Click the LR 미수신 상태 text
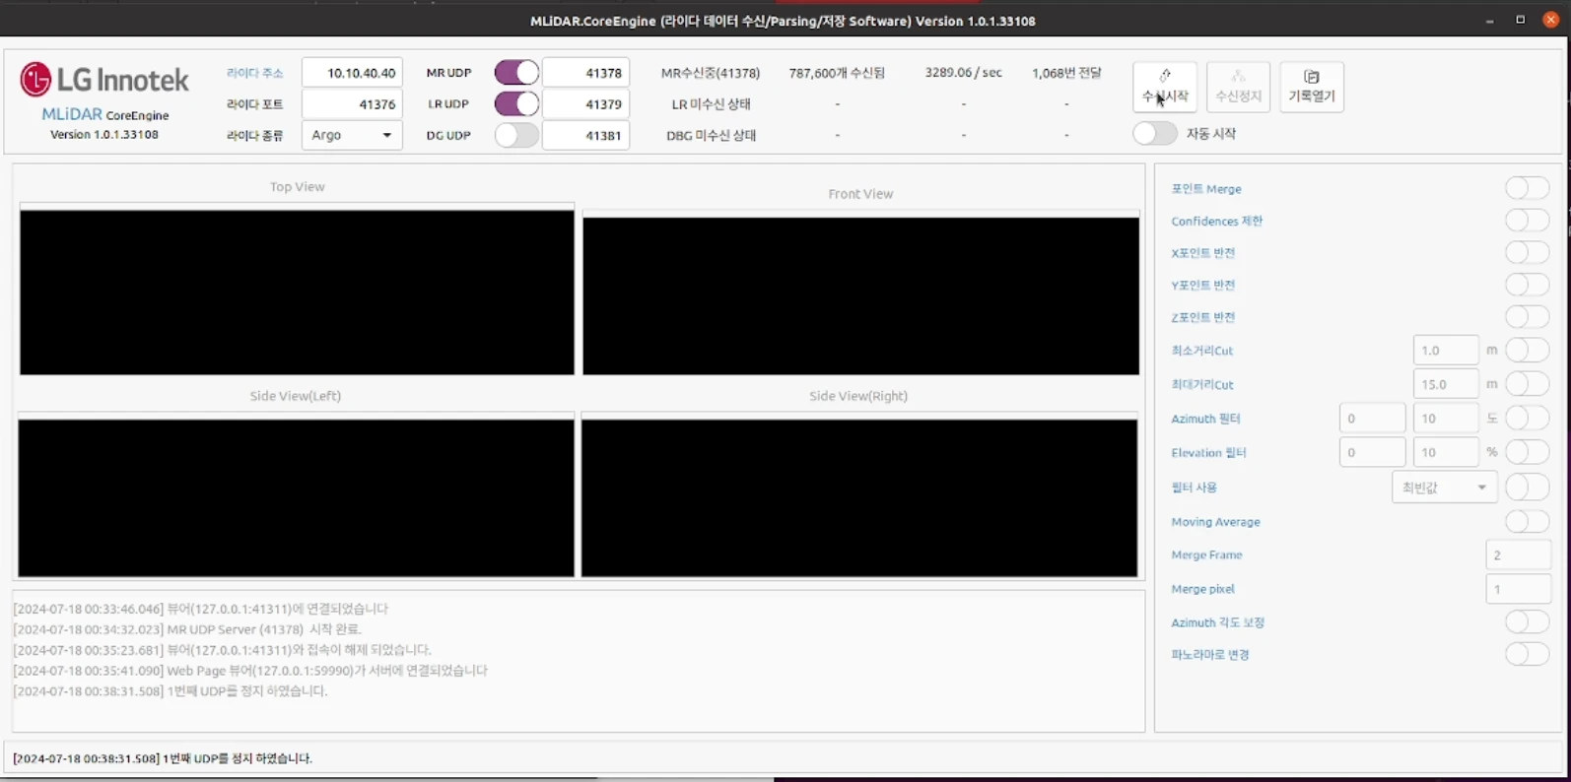Viewport: 1571px width, 782px height. tap(711, 103)
